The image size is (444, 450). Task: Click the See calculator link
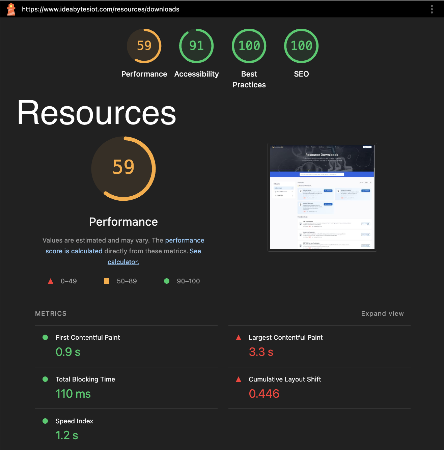click(x=123, y=262)
